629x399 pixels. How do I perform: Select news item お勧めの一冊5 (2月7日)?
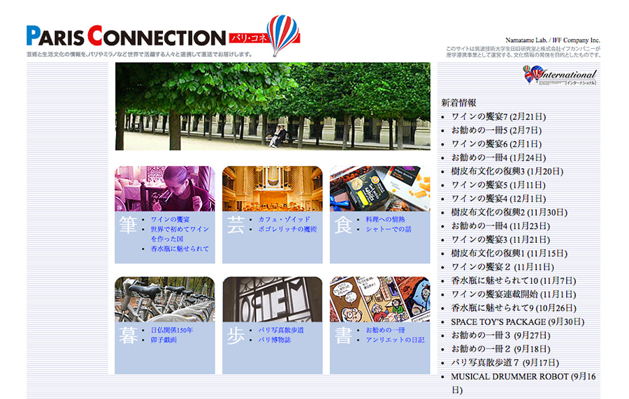pyautogui.click(x=497, y=130)
